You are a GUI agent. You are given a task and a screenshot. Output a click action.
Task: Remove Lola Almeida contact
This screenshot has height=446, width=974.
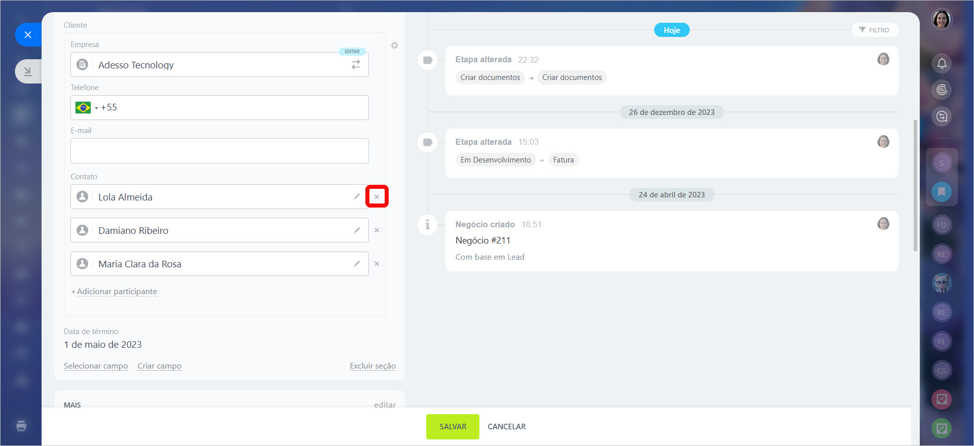[x=377, y=196]
